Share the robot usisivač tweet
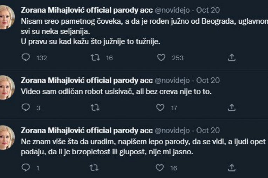This screenshot has width=268, height=178. pos(232,107)
